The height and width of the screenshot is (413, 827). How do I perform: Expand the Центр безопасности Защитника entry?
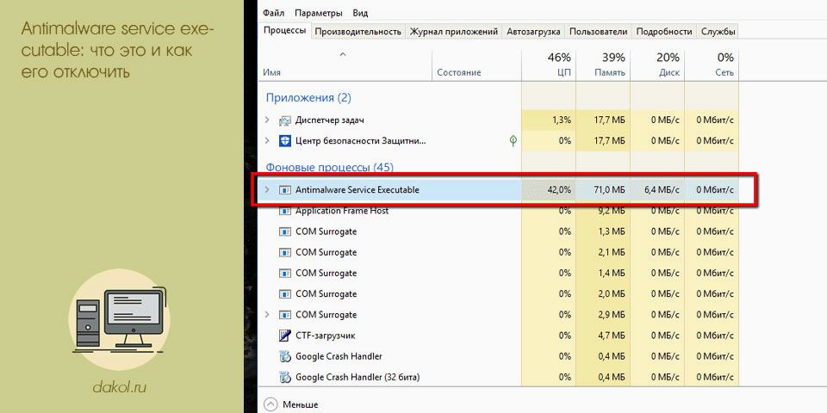pyautogui.click(x=267, y=140)
